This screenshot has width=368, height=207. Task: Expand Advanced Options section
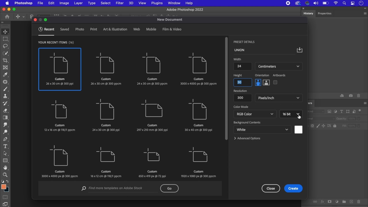point(247,138)
